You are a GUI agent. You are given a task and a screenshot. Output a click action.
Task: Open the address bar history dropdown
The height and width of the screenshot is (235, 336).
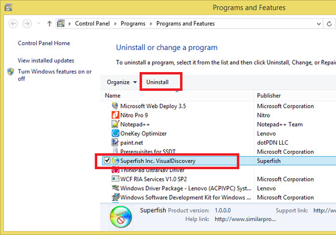click(x=319, y=24)
